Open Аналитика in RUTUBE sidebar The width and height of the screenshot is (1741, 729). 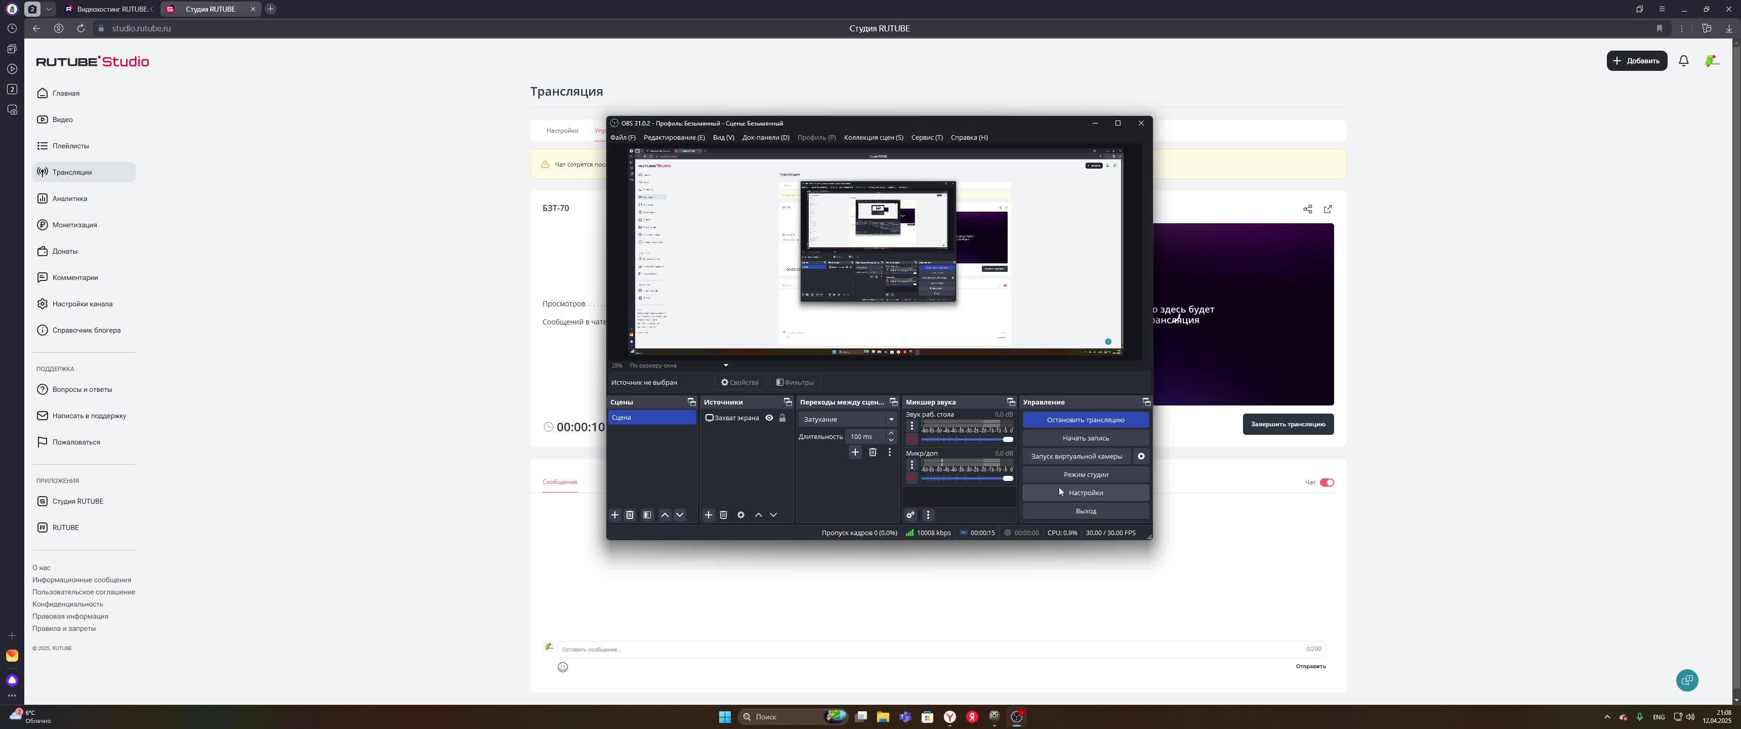[x=70, y=199]
